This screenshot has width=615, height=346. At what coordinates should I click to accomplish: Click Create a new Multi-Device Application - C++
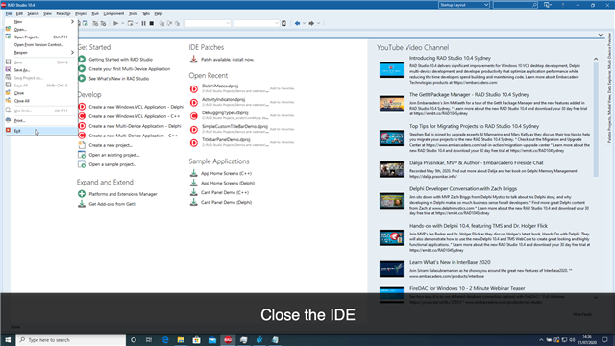coord(133,136)
